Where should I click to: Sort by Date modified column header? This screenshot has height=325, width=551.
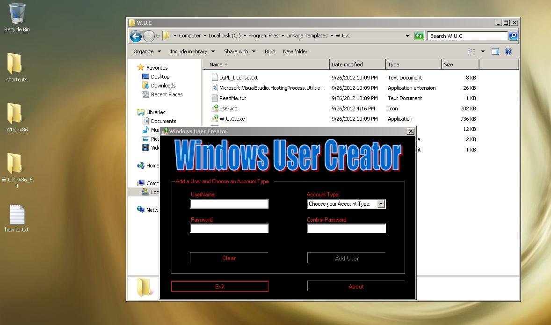(357, 65)
